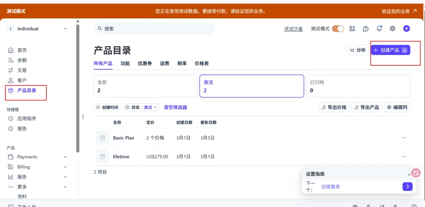
Task: Open more options for Basic Plan row
Action: pos(404,138)
